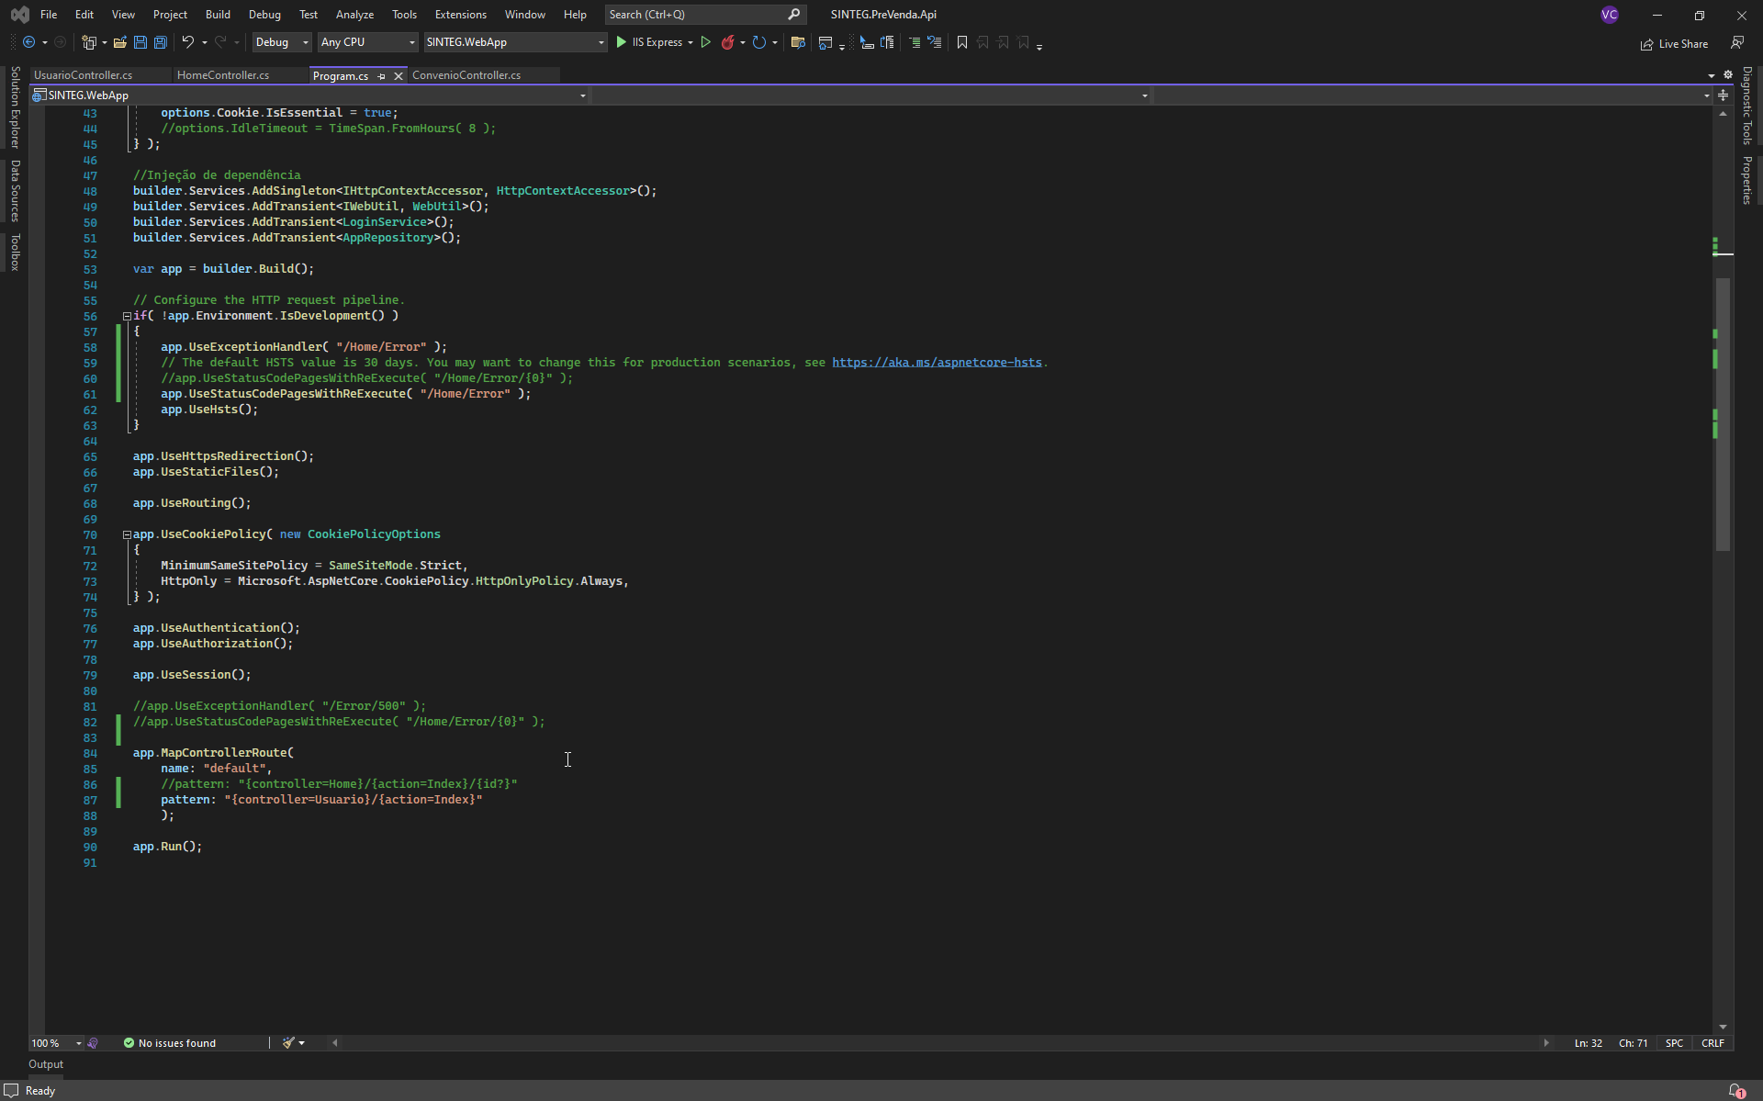This screenshot has height=1101, width=1763.
Task: Click the Search (Ctrl+Q) input box
Action: click(705, 15)
